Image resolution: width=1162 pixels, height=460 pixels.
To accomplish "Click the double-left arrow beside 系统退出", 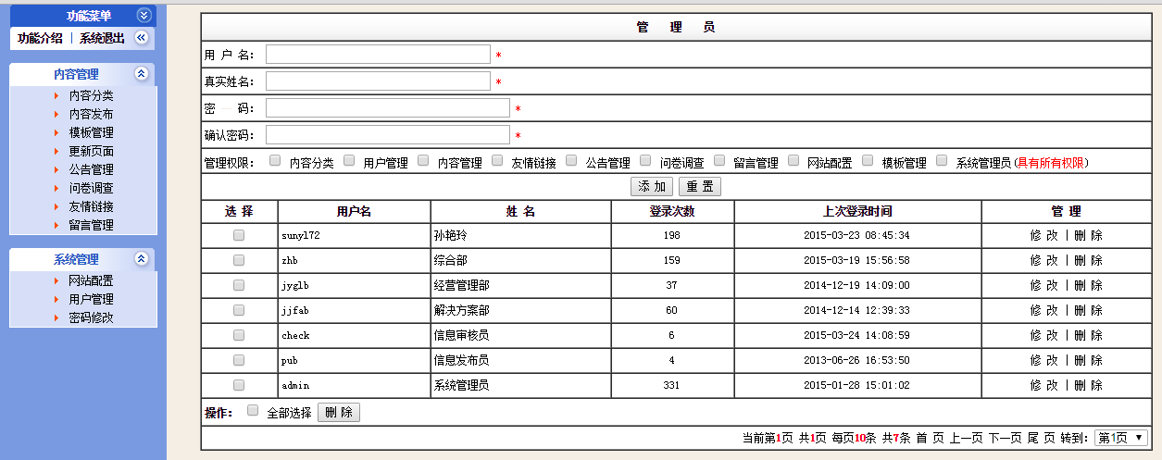I will 141,38.
